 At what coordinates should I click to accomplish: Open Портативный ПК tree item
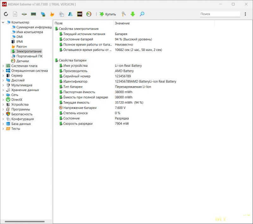point(27,56)
